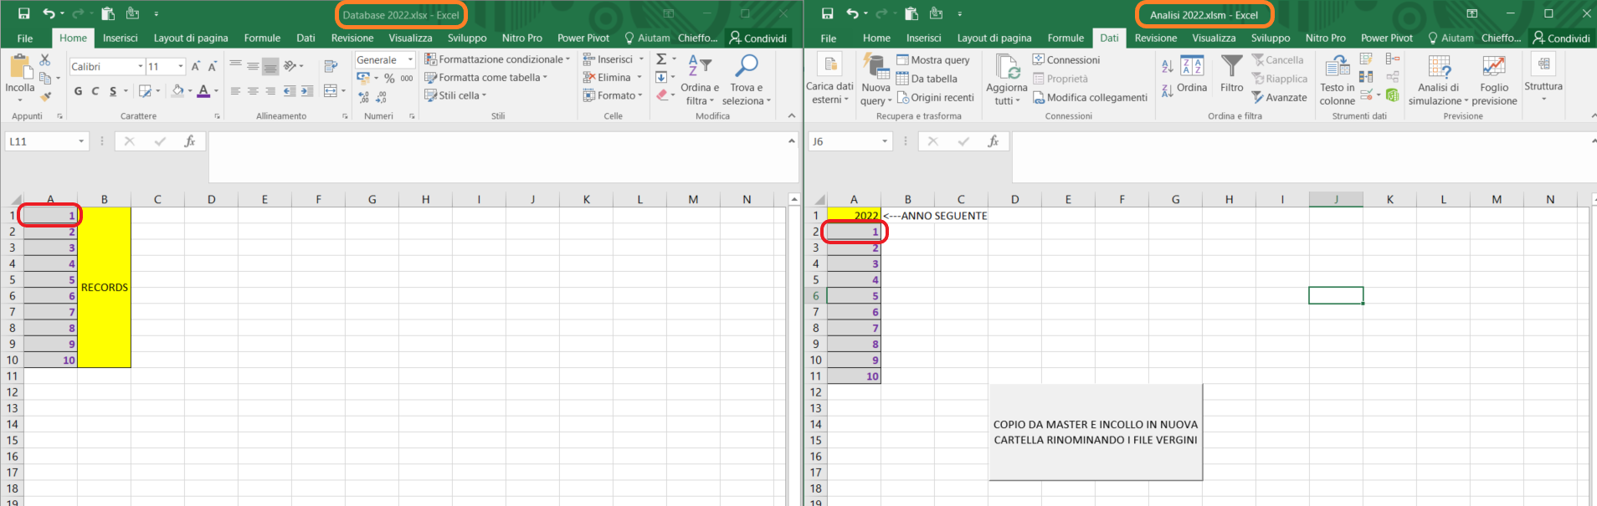
Task: Select the yellow RECORDS cell
Action: (104, 288)
